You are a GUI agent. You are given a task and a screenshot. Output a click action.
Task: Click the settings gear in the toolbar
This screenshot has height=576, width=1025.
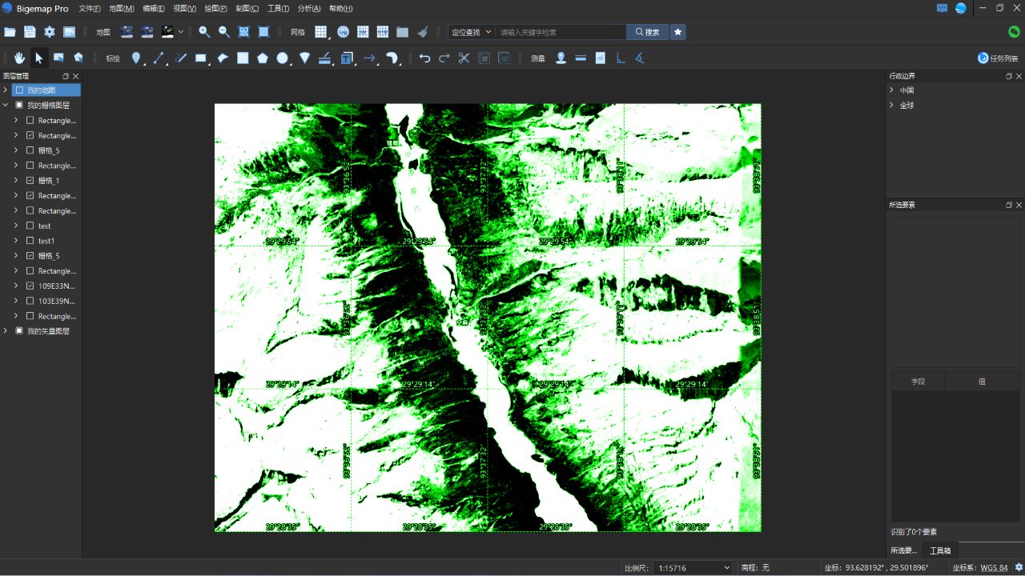point(50,32)
